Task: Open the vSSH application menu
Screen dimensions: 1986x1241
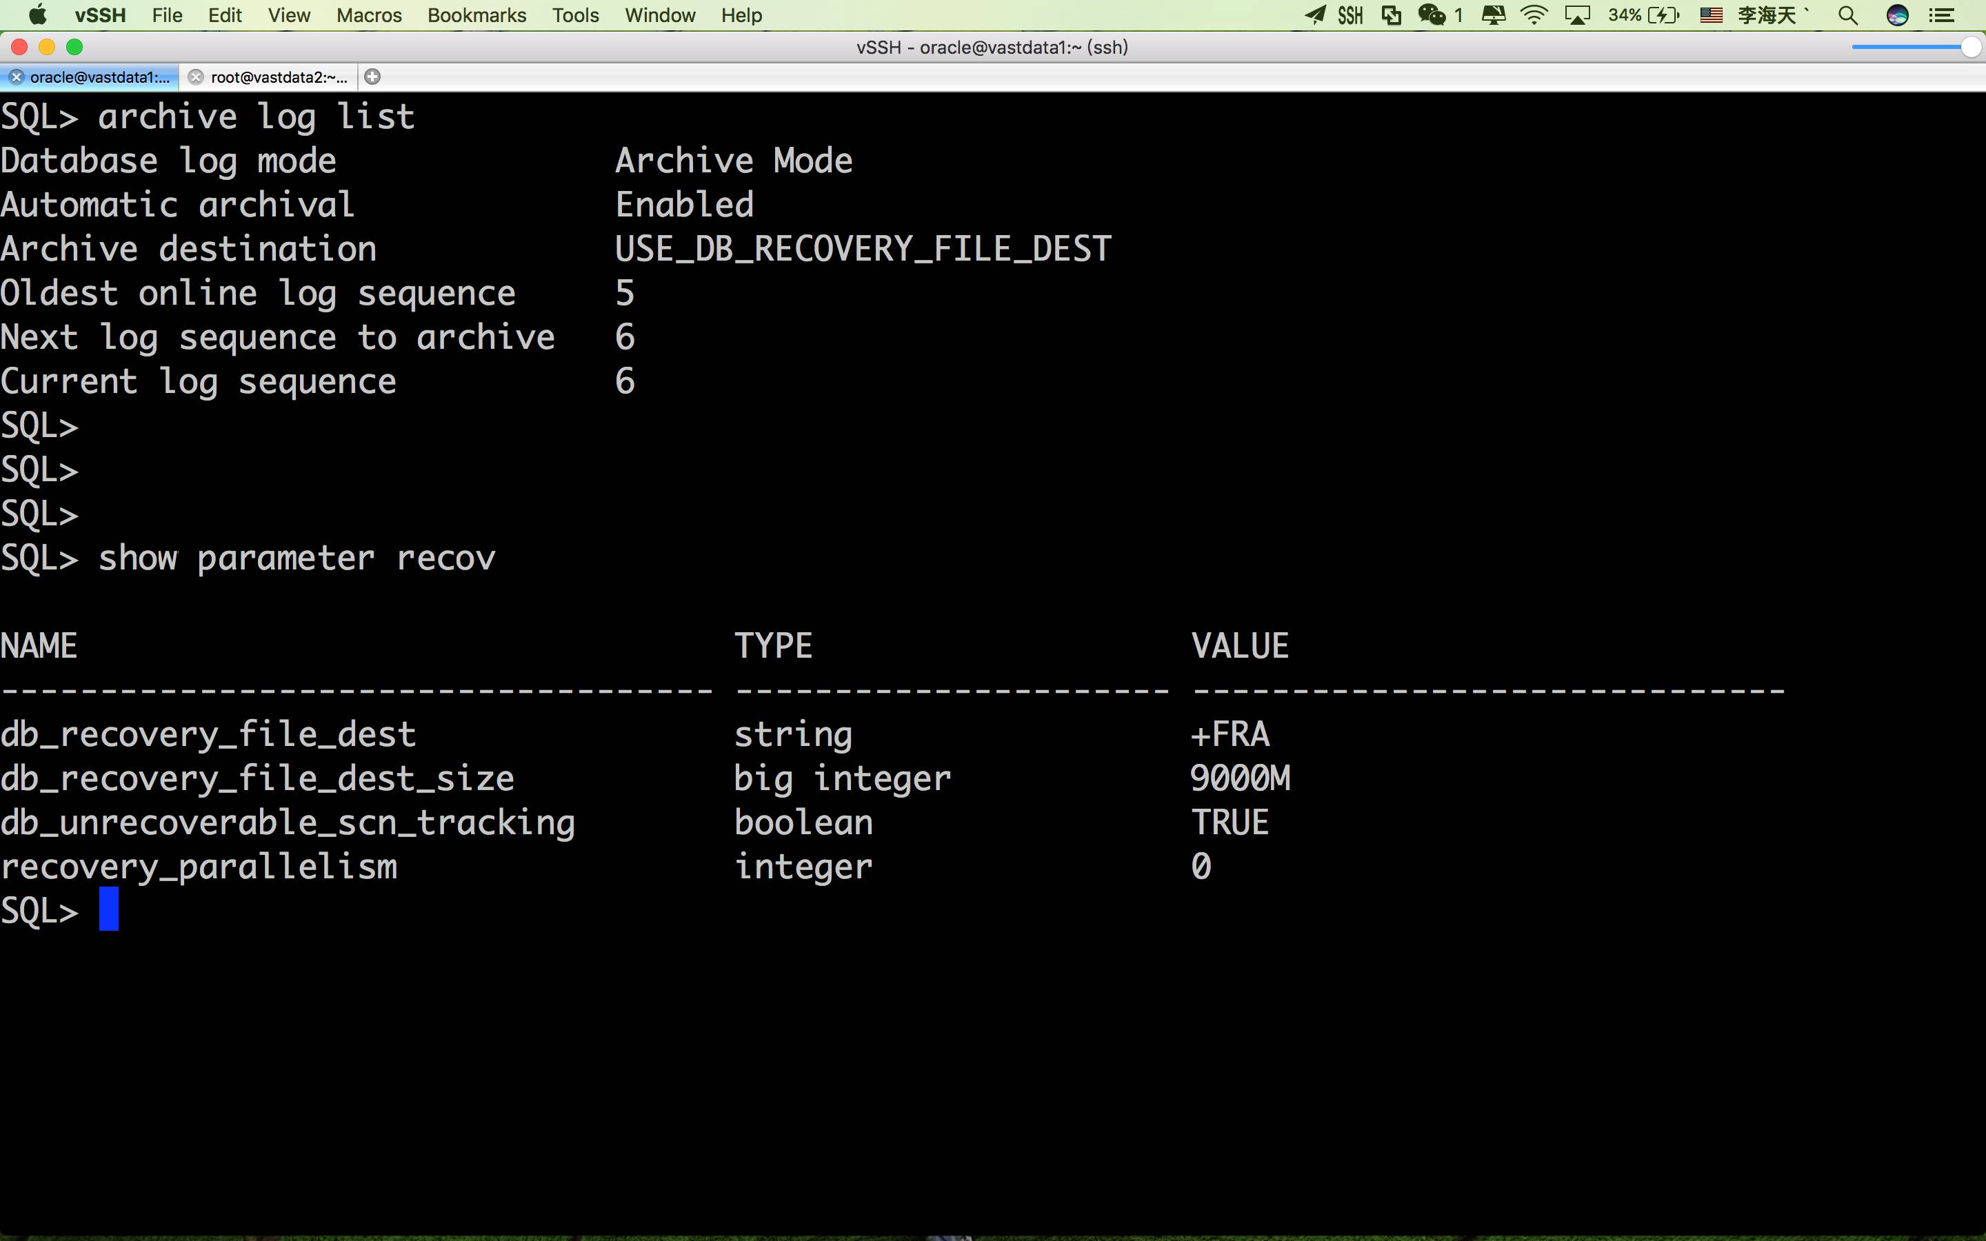Action: pos(100,14)
